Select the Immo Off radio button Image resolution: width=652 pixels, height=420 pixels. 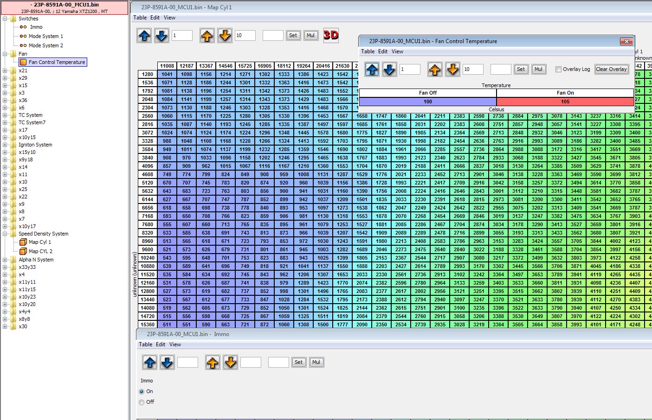point(142,402)
